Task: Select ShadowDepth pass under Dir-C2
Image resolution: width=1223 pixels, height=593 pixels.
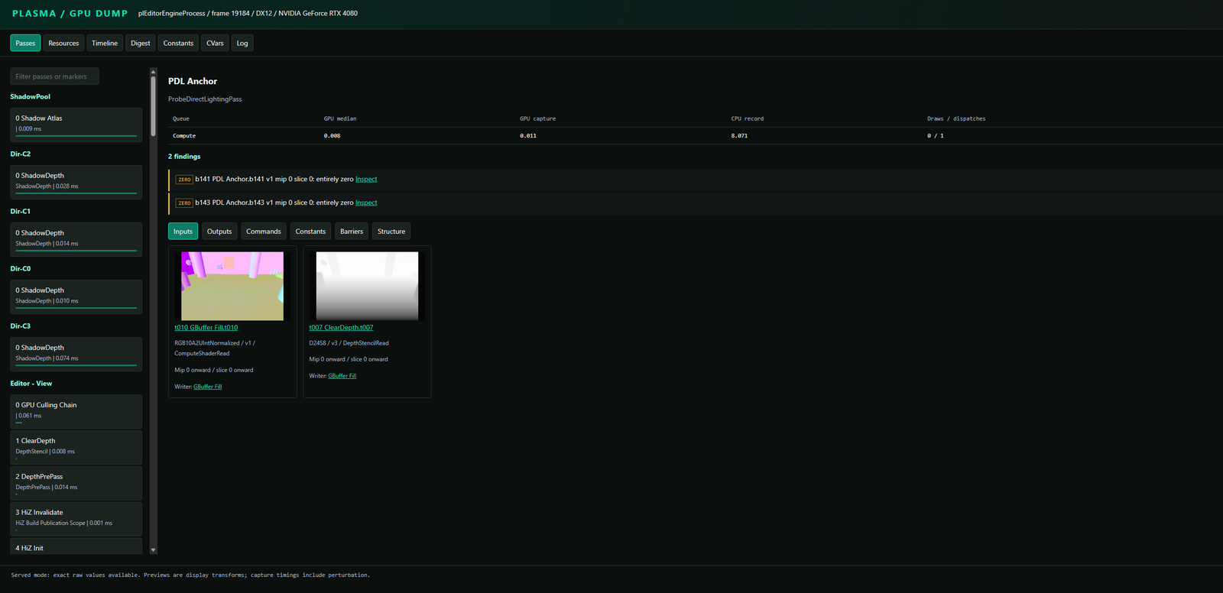Action: point(76,182)
